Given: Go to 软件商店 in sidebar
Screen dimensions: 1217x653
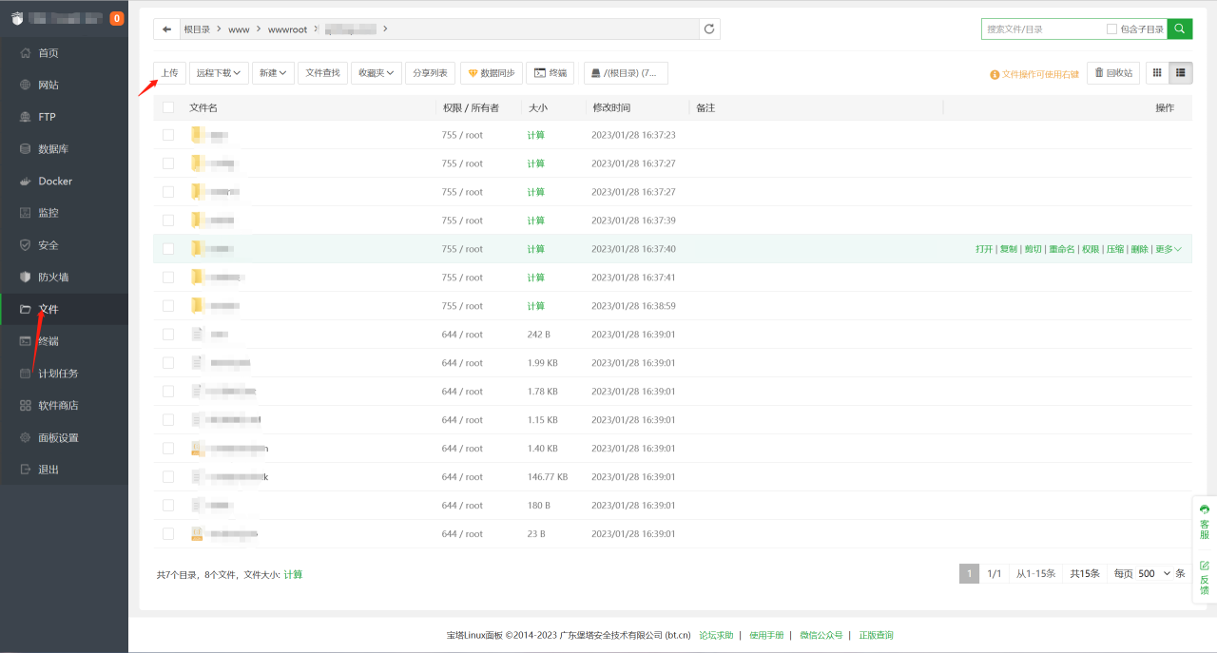Looking at the screenshot, I should (58, 405).
